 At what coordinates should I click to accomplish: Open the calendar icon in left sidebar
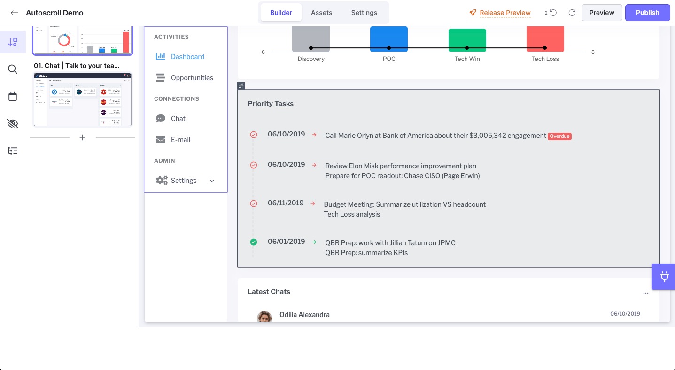coord(13,97)
